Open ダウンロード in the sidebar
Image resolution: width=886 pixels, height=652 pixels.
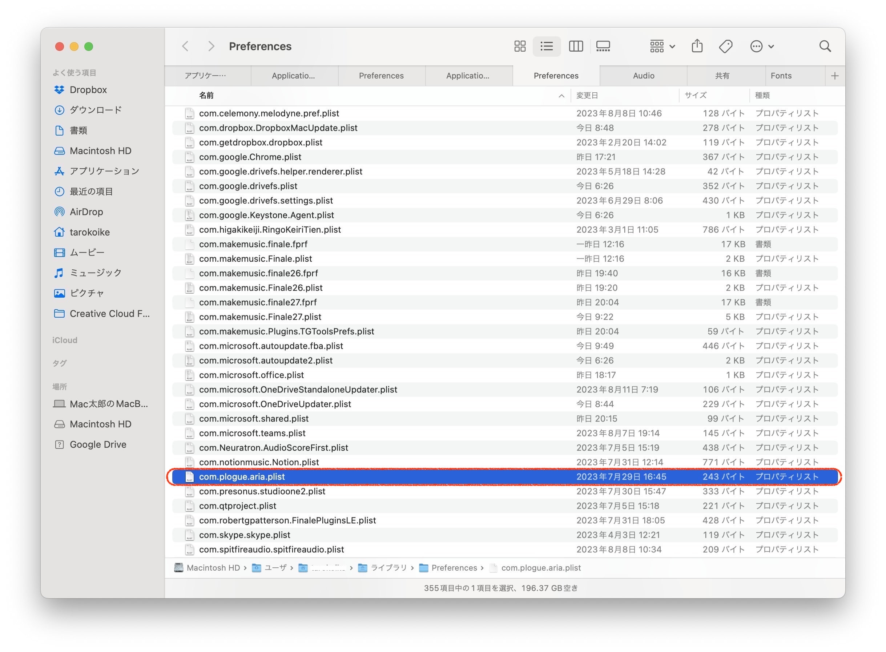pos(88,110)
